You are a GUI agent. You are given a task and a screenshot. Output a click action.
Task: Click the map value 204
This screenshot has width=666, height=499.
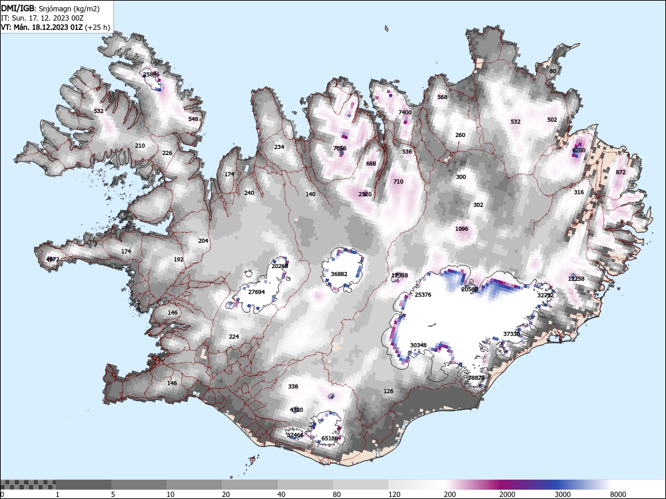tap(203, 241)
